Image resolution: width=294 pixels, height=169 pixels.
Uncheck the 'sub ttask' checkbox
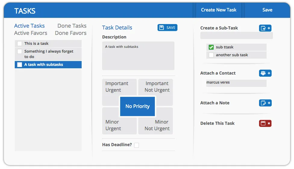point(211,47)
